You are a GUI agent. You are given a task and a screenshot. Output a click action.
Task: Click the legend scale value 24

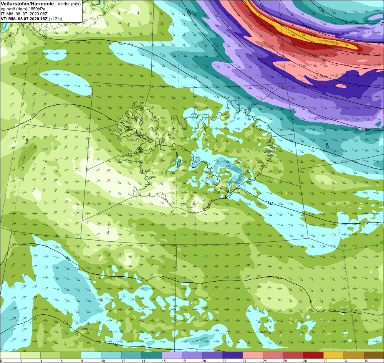[x=244, y=361]
